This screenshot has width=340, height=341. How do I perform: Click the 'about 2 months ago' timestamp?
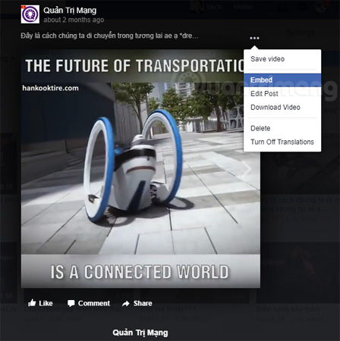pyautogui.click(x=74, y=20)
